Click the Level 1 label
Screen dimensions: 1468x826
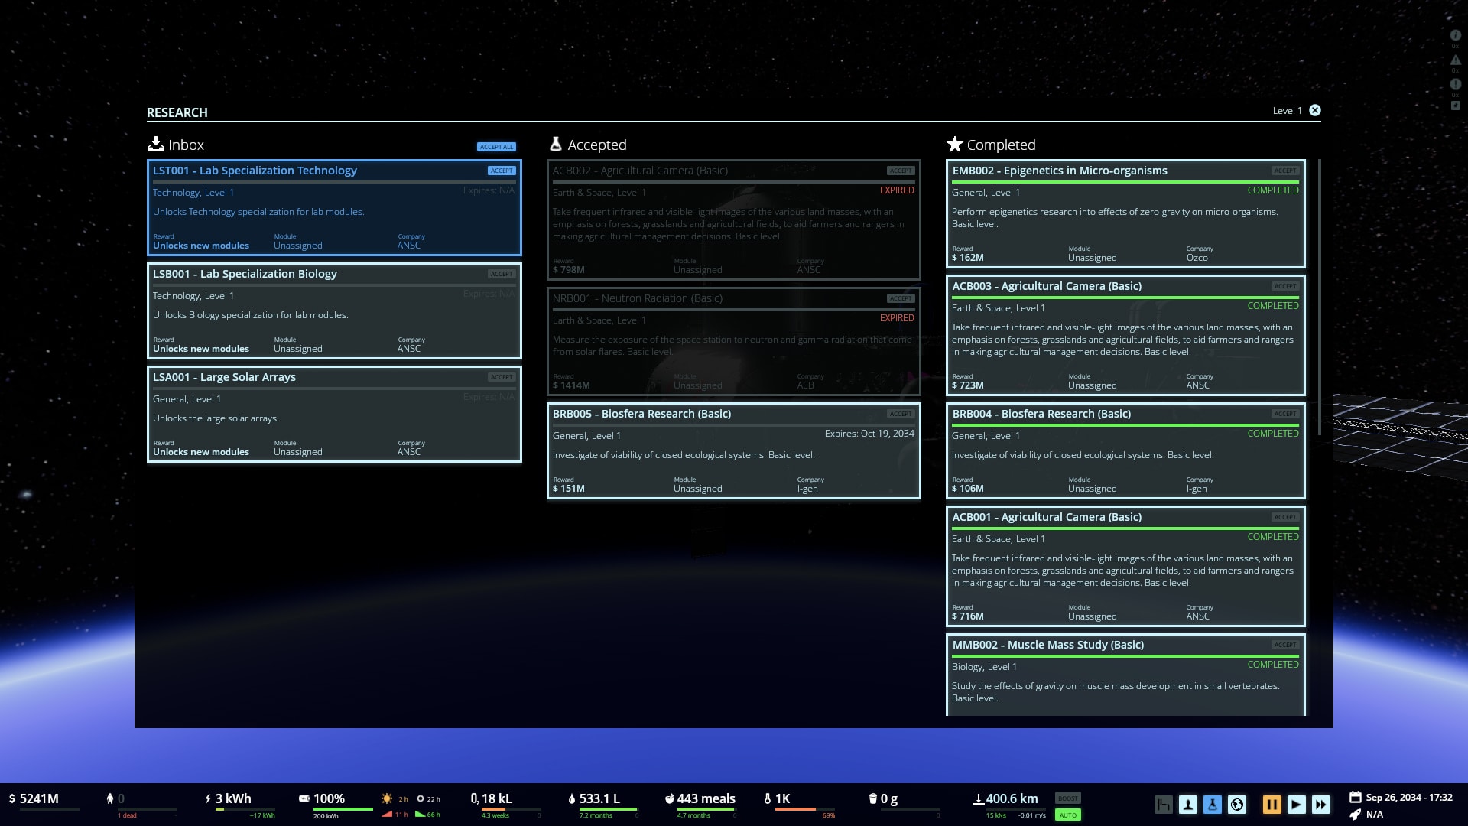click(x=1287, y=111)
